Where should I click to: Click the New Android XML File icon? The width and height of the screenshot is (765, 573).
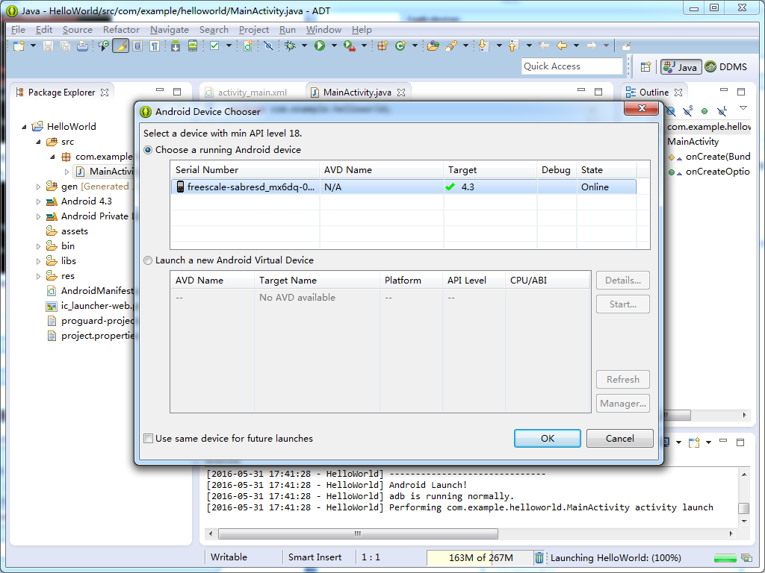click(248, 46)
